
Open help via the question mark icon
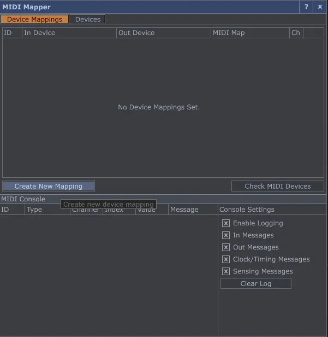[x=306, y=7]
